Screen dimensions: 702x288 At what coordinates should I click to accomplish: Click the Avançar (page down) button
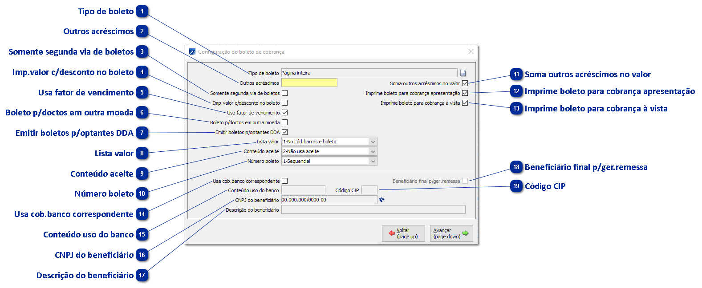(x=451, y=233)
